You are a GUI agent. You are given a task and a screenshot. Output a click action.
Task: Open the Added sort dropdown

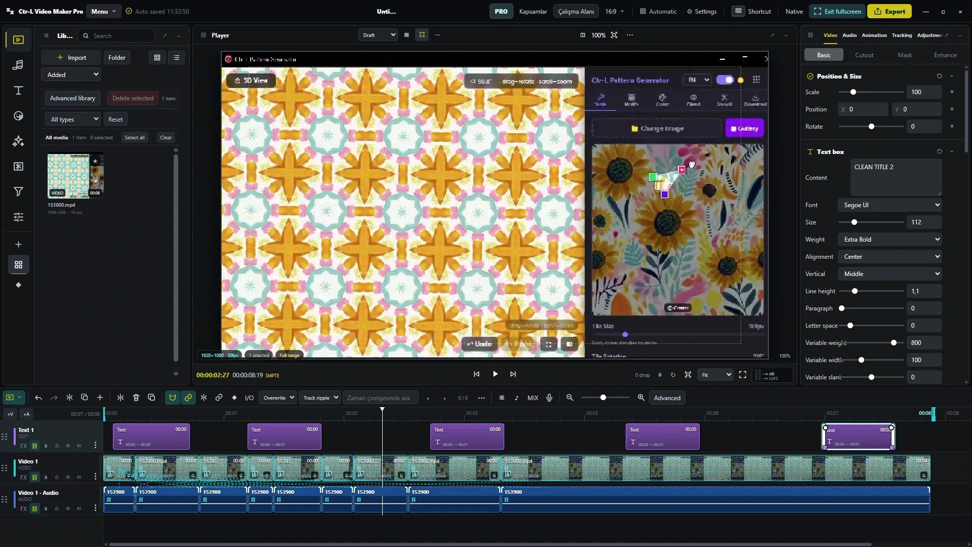[x=71, y=75]
